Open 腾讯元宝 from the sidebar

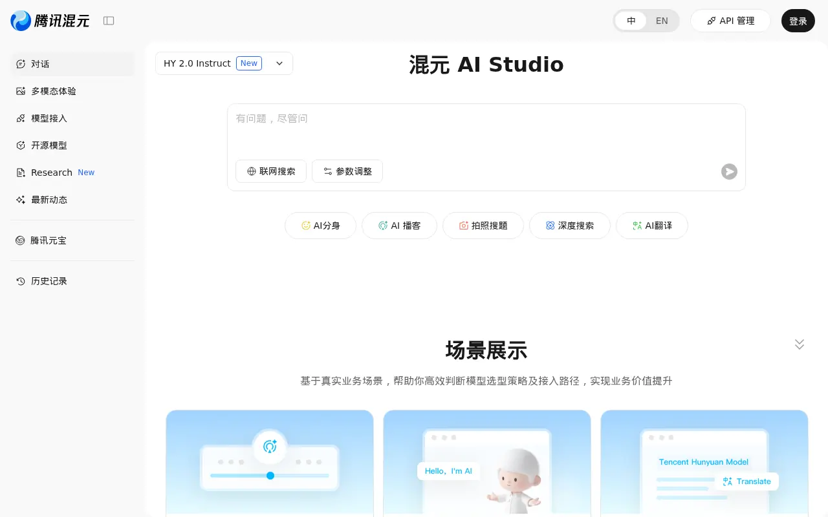[x=49, y=240]
